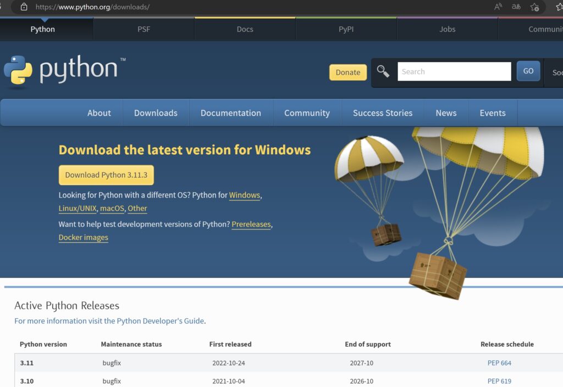Add this page to favorites star icon
563x387 pixels.
pyautogui.click(x=534, y=7)
